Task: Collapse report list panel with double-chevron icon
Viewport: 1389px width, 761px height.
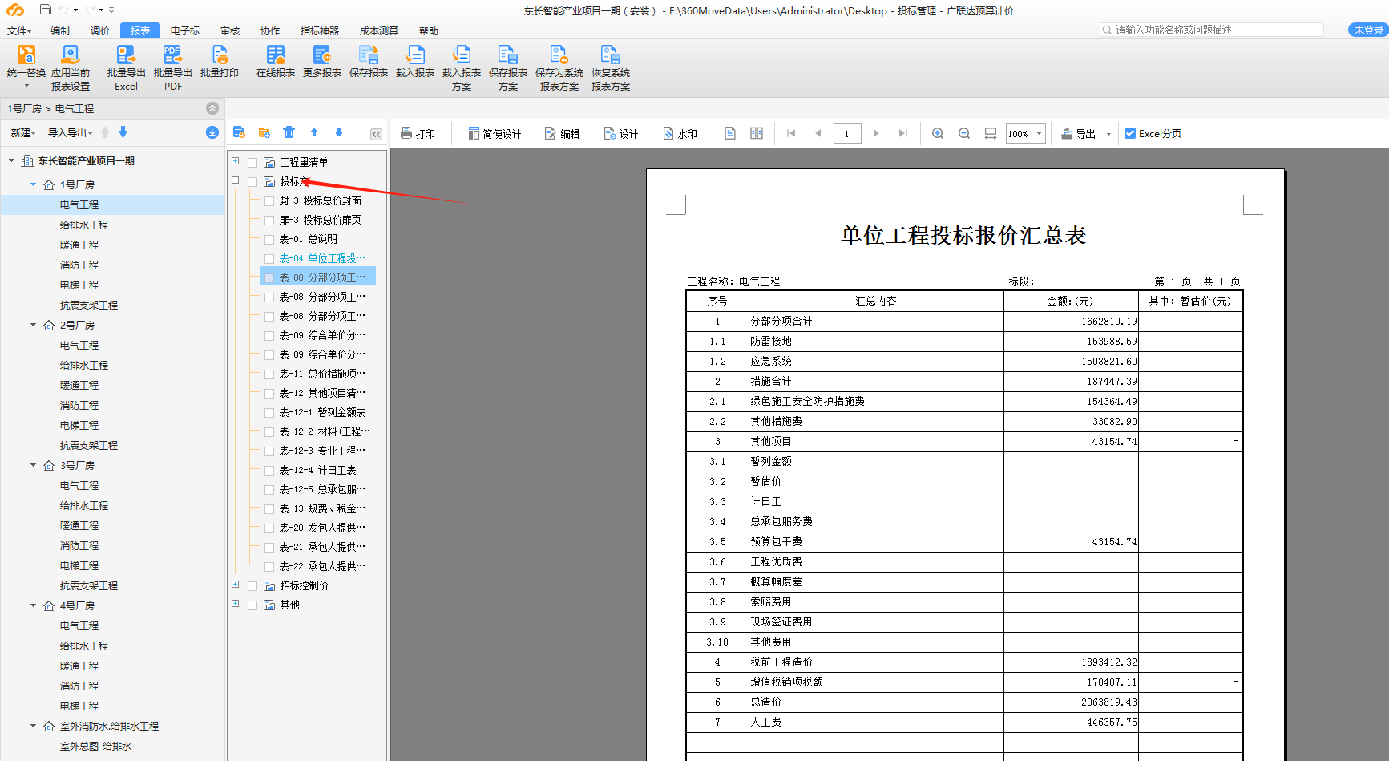Action: (x=376, y=134)
